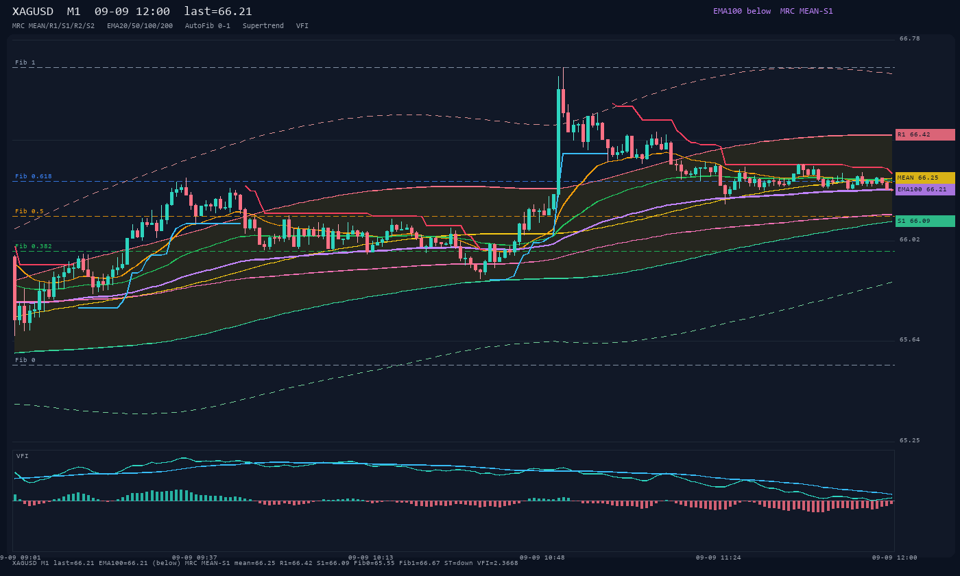This screenshot has width=960, height=576.
Task: Click the 'Fib 1' level label
Action: tap(25, 62)
